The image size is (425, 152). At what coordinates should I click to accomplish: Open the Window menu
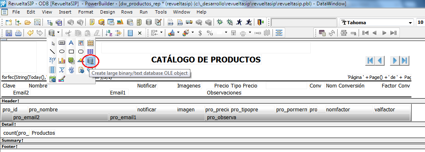tap(182, 12)
